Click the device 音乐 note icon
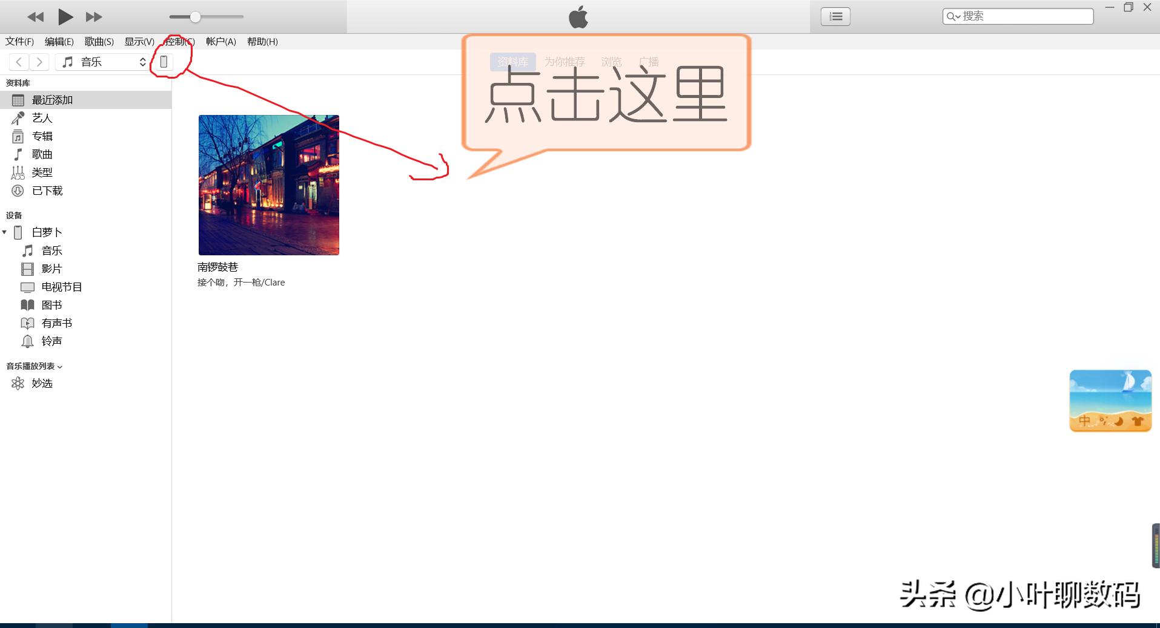The height and width of the screenshot is (628, 1160). point(28,250)
